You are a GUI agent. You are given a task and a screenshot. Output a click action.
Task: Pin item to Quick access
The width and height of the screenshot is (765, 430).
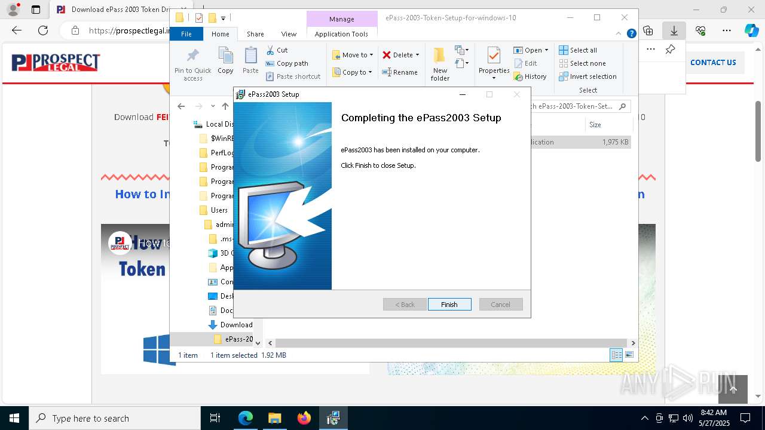pyautogui.click(x=192, y=64)
